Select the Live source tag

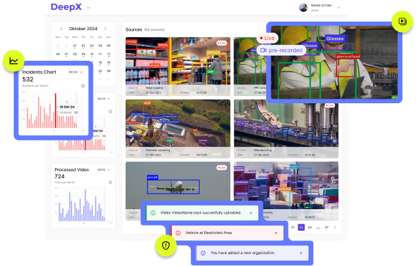[268, 39]
